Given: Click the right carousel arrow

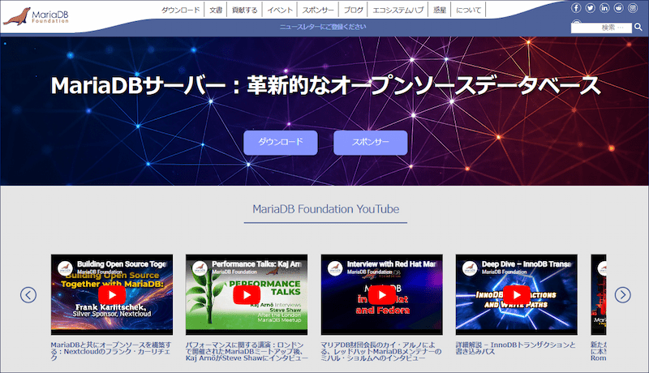Looking at the screenshot, I should 622,295.
